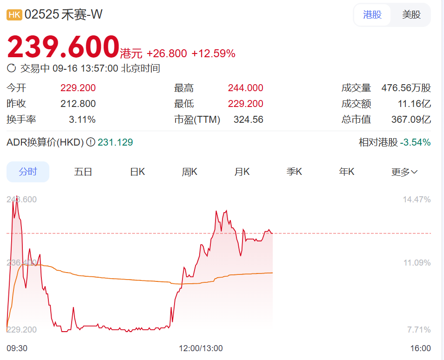Click the orange average price line

coord(116,279)
